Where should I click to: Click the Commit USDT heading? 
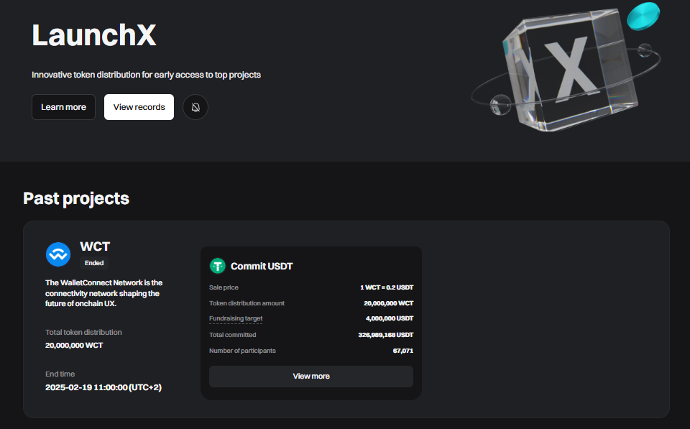pos(262,266)
